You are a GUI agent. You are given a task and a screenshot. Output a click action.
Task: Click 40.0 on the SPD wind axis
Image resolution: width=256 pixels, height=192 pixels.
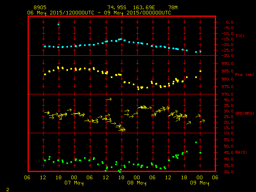coord(228,100)
